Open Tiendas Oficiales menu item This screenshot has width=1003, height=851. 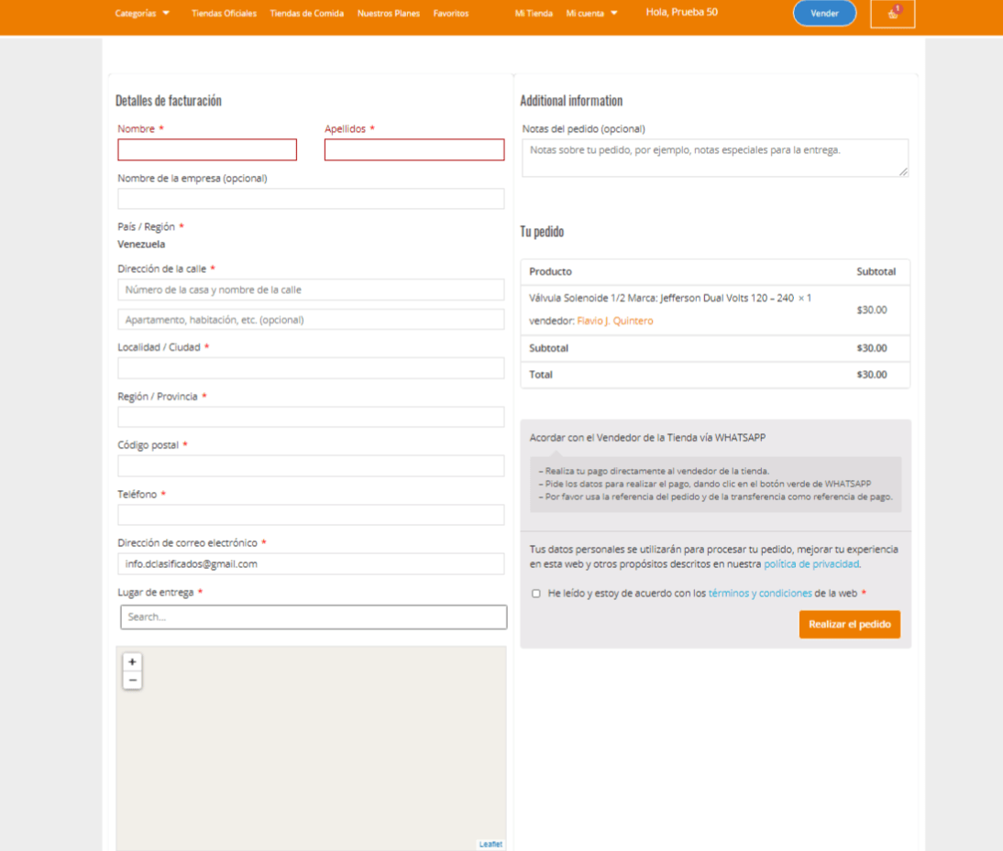point(224,14)
